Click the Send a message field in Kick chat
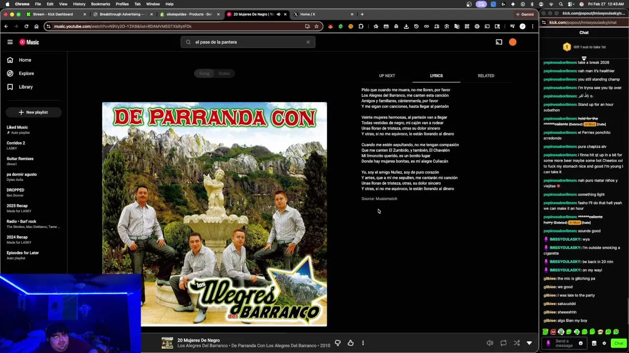 (564, 343)
